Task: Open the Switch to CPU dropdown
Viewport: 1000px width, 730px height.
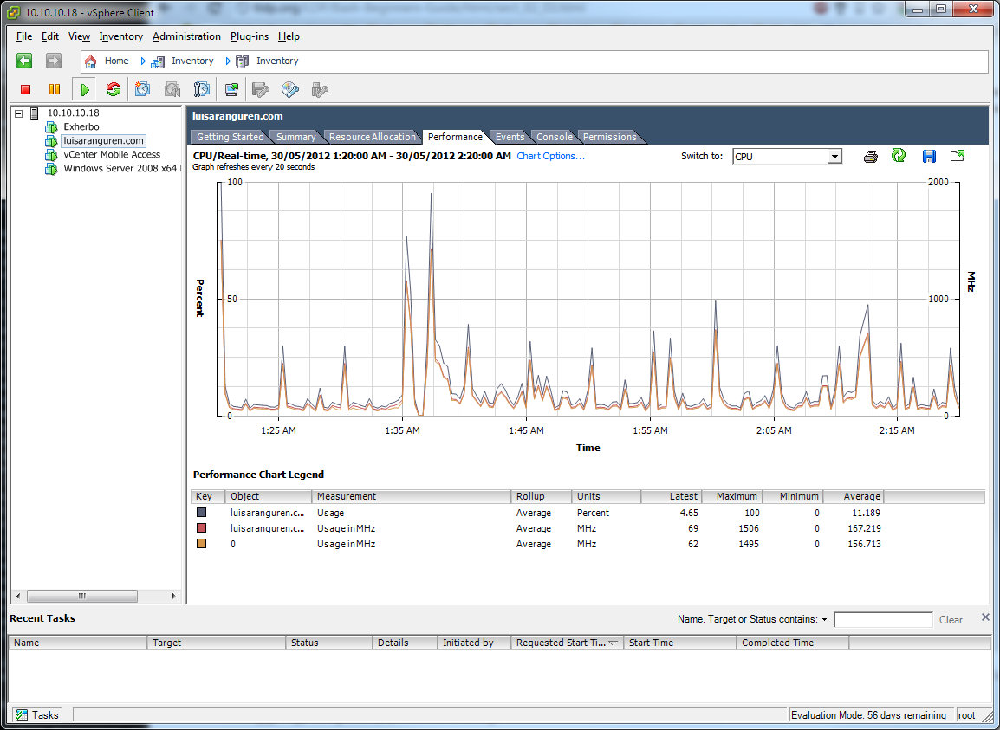Action: [834, 157]
